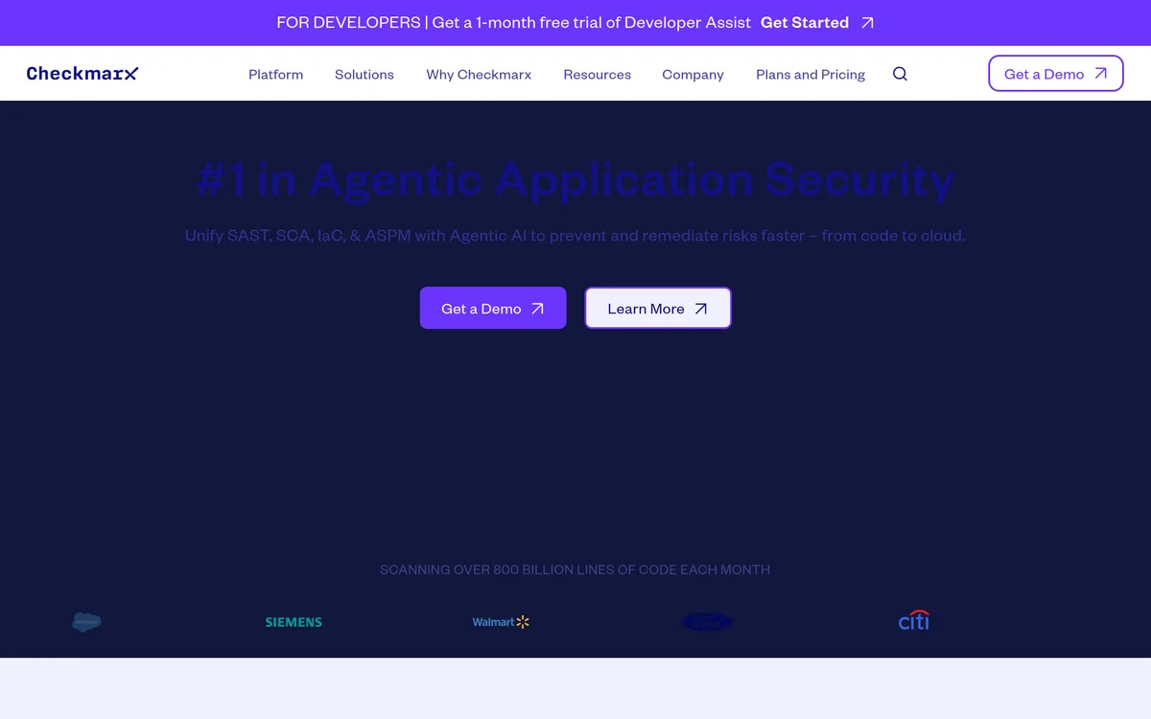Click the Checkmarx logo
Image resolution: width=1151 pixels, height=719 pixels.
[82, 73]
